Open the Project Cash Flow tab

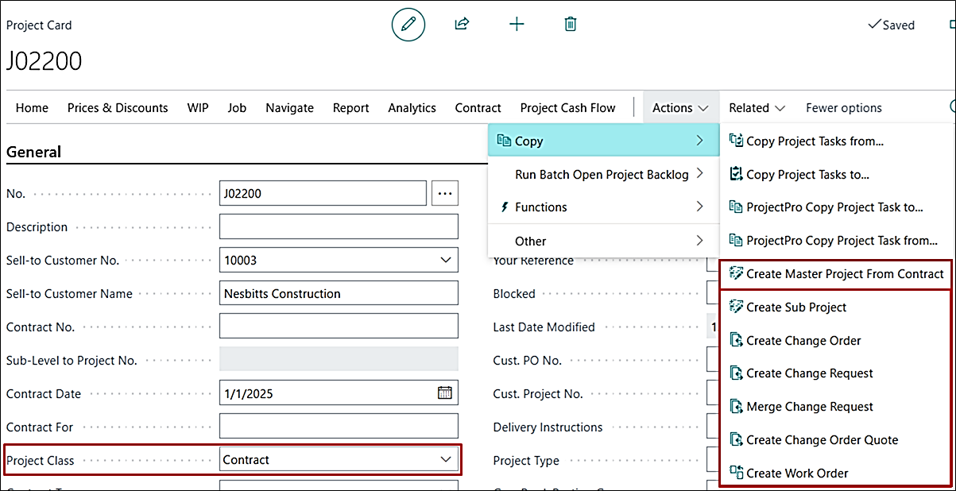[x=567, y=107]
